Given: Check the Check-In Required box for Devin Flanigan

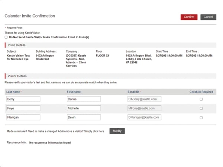Looking at the screenshot, I should coord(201,118).
